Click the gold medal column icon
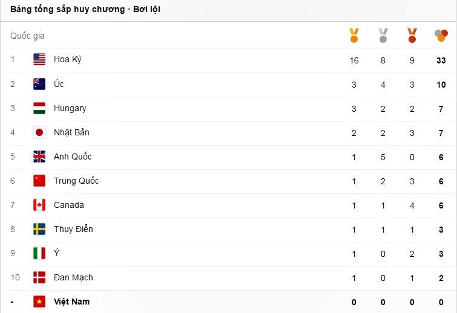The width and height of the screenshot is (457, 313). pos(354,36)
